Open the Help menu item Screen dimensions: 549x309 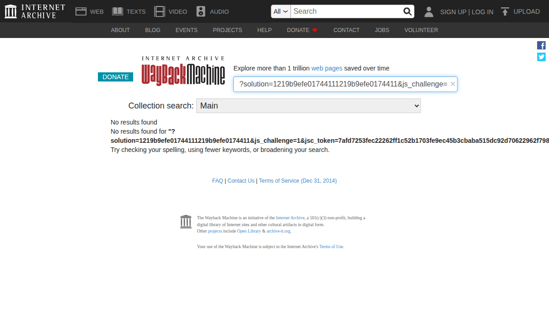pyautogui.click(x=264, y=30)
